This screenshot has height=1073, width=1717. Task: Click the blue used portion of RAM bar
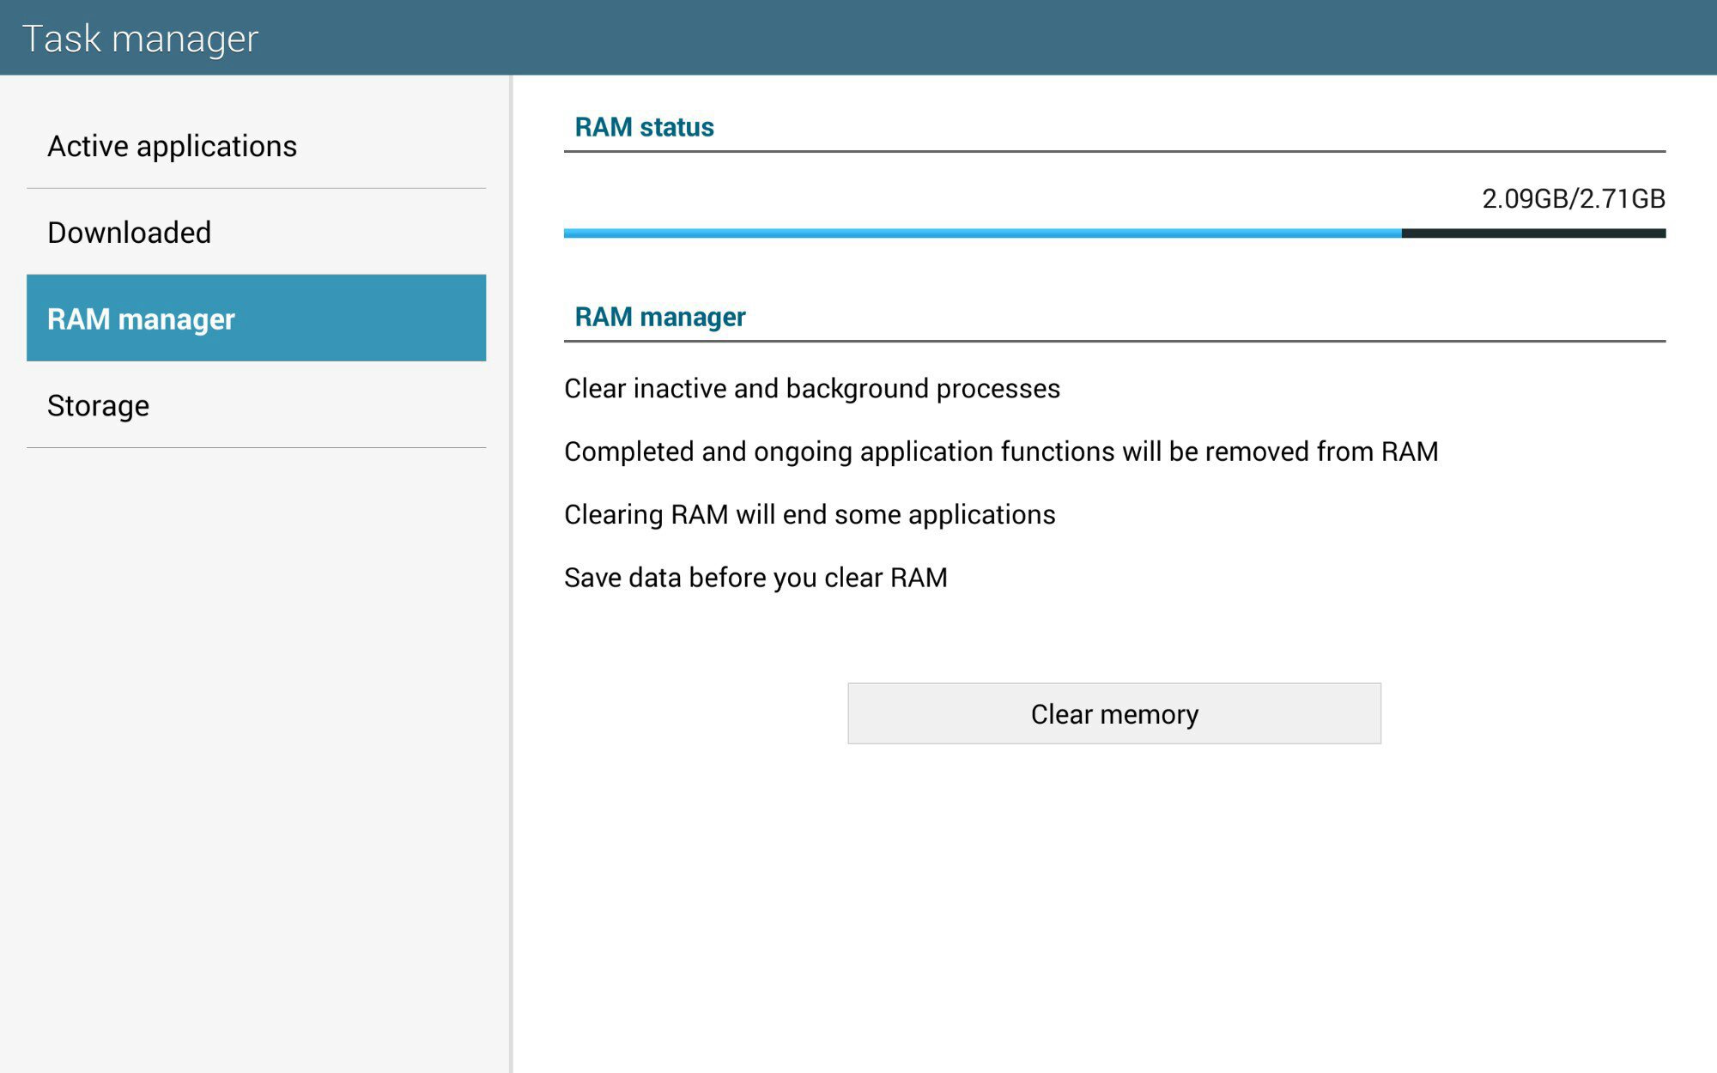[982, 233]
